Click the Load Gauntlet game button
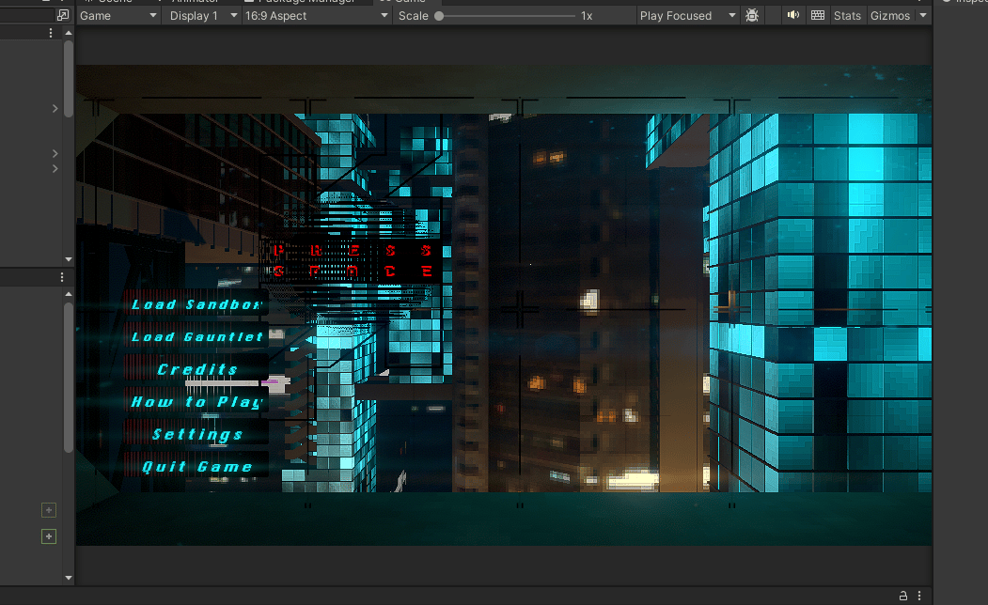The image size is (988, 605). (x=196, y=337)
